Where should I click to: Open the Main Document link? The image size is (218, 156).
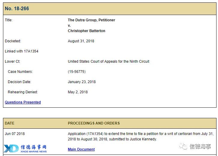81,149
